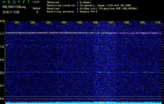Click the red carrier line near 1.1 kHz
Image resolution: width=164 pixels, height=104 pixels.
[x=83, y=33]
